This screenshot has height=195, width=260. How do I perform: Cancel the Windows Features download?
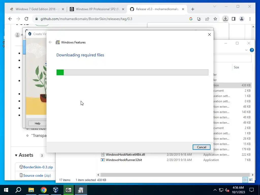201,147
